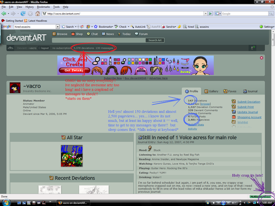Open the Help menu
This screenshot has width=275, height=206.
click(66, 7)
